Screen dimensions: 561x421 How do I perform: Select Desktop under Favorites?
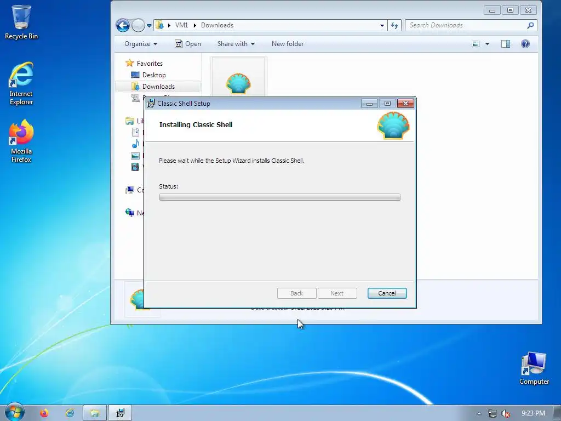[154, 75]
